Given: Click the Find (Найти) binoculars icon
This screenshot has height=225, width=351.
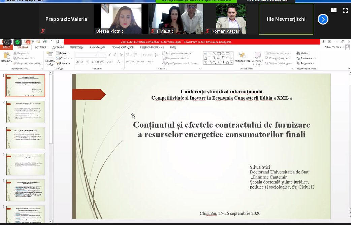Looking at the screenshot, I should coord(298,53).
